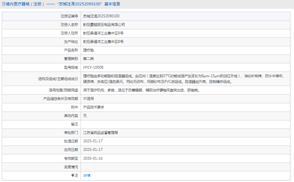Click the 管理类别 row label
This screenshot has height=182, width=294.
(71, 58)
